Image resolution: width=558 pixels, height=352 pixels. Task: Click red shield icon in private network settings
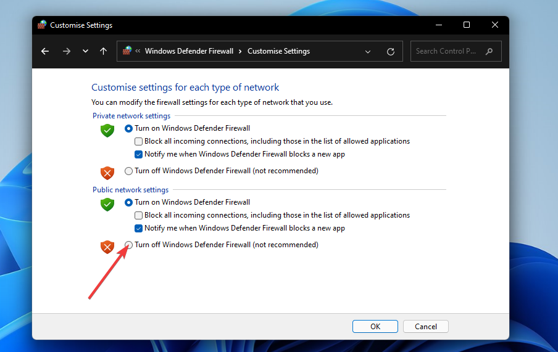coord(107,173)
